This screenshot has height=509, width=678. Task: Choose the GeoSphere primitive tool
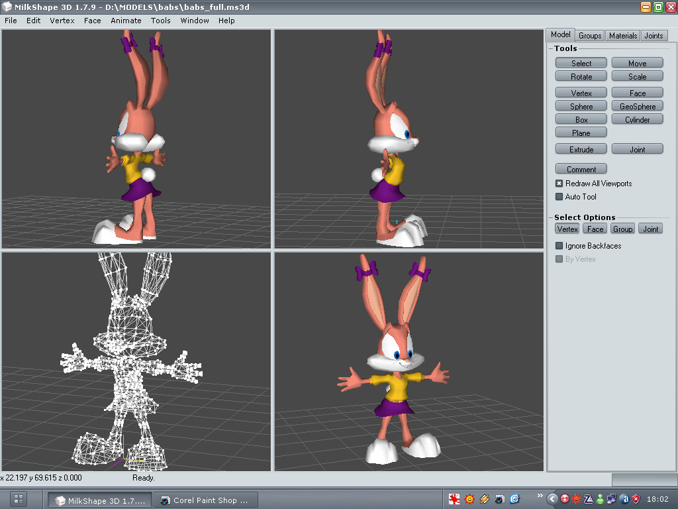[x=638, y=107]
